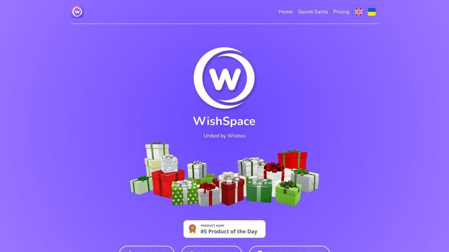Switch language with the Ukraine flag

pos(372,12)
